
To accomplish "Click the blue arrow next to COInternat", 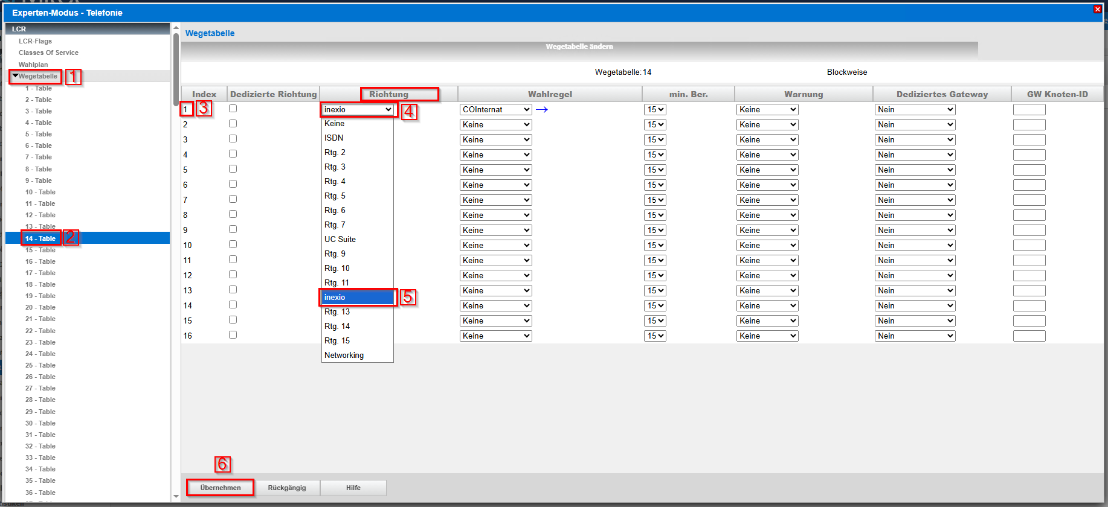I will coord(541,110).
